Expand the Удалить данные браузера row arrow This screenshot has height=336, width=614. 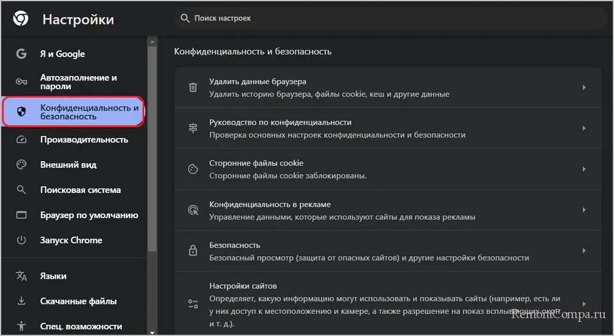pos(584,87)
